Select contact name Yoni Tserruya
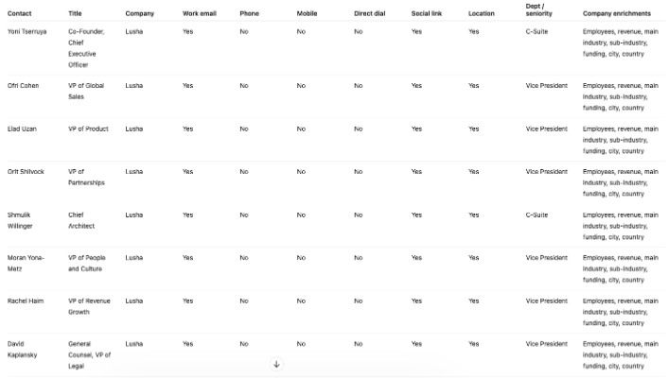668x378 pixels. [x=26, y=31]
